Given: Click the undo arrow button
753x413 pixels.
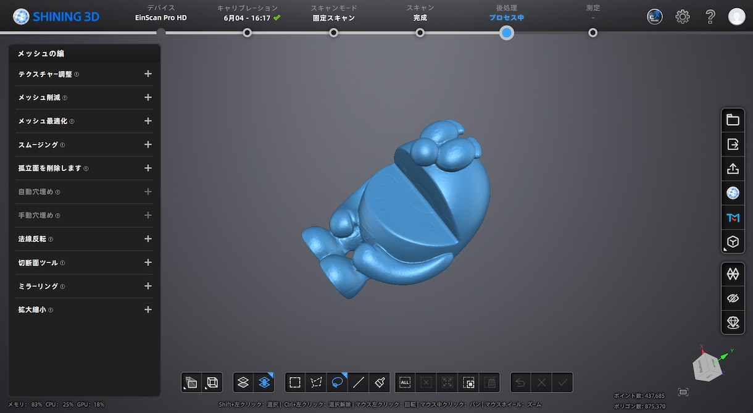Looking at the screenshot, I should (x=520, y=383).
